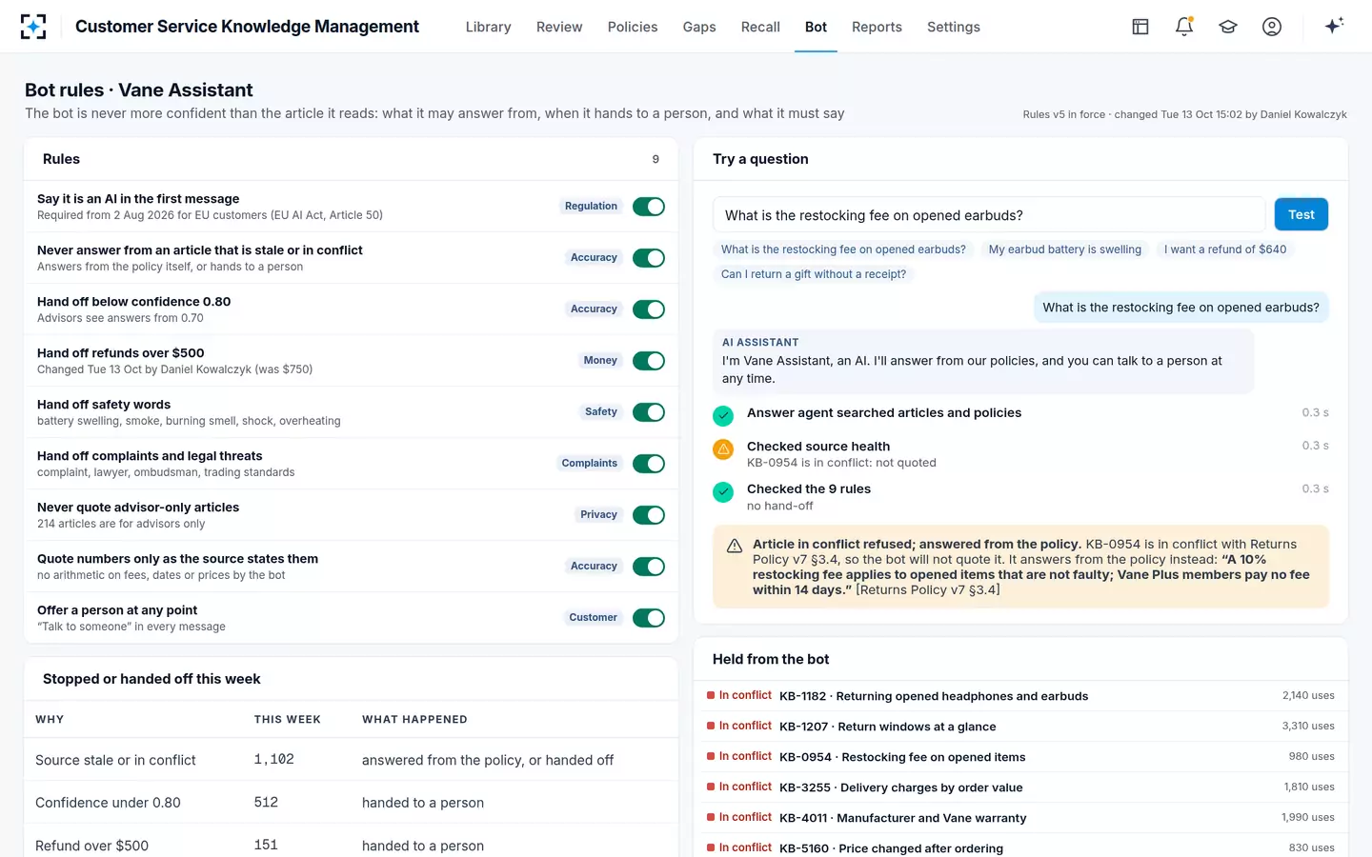Click the warning icon beside Checked source health
The image size is (1372, 857).
point(723,448)
